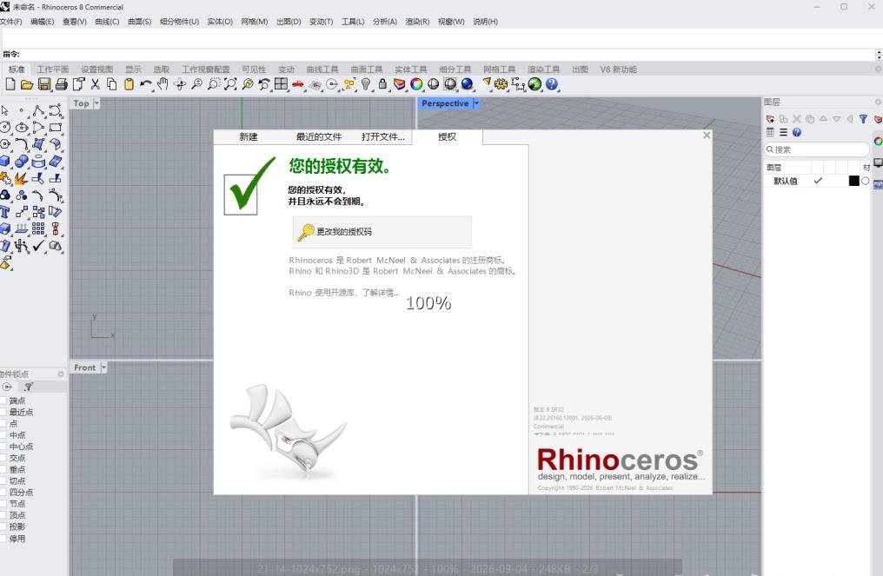Click the Cut scissors icon
Screen dimensions: 883x576
[96, 84]
